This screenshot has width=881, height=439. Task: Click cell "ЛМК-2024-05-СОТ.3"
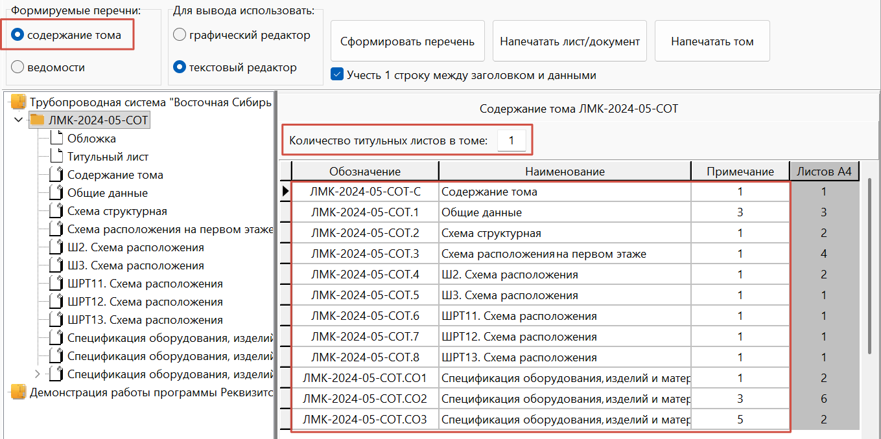tap(365, 254)
